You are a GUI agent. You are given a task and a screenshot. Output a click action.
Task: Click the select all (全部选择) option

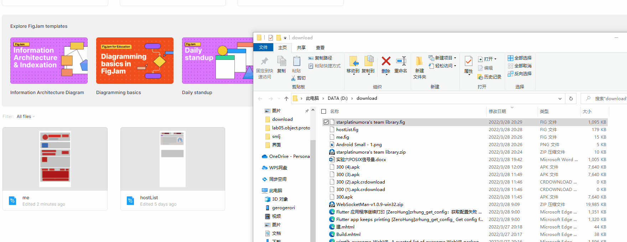[x=519, y=58]
